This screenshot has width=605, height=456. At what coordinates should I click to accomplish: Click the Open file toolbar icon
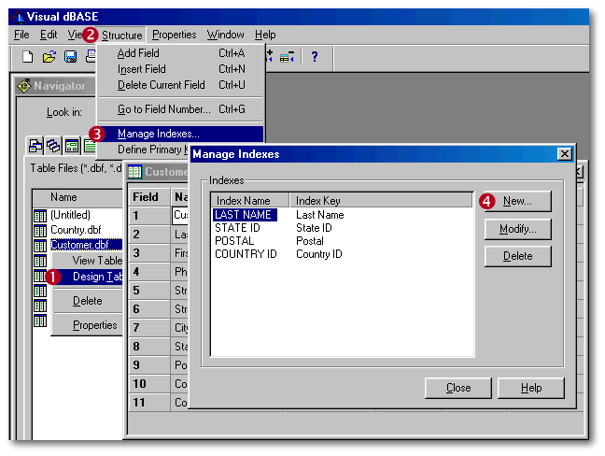(x=49, y=57)
